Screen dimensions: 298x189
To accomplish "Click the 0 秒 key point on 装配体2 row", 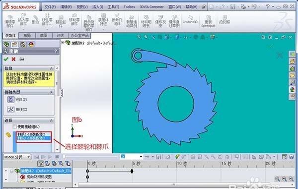I will tap(87, 171).
